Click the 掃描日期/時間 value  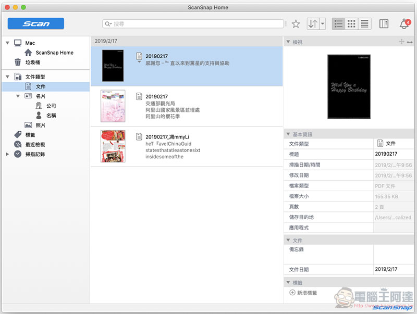pyautogui.click(x=394, y=165)
